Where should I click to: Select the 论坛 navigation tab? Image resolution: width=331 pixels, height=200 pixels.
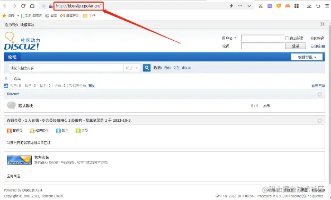click(x=13, y=57)
